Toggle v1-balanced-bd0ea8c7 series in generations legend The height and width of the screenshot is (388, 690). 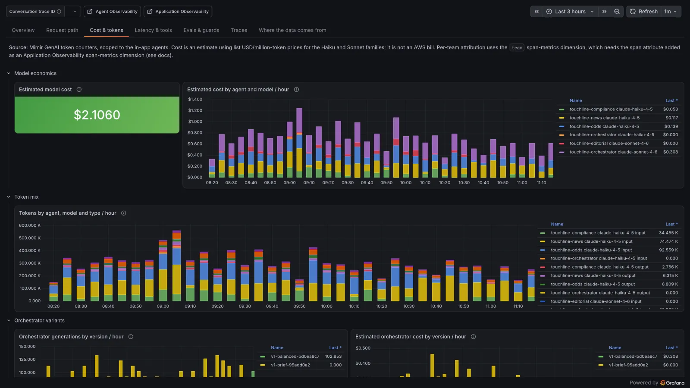point(295,357)
